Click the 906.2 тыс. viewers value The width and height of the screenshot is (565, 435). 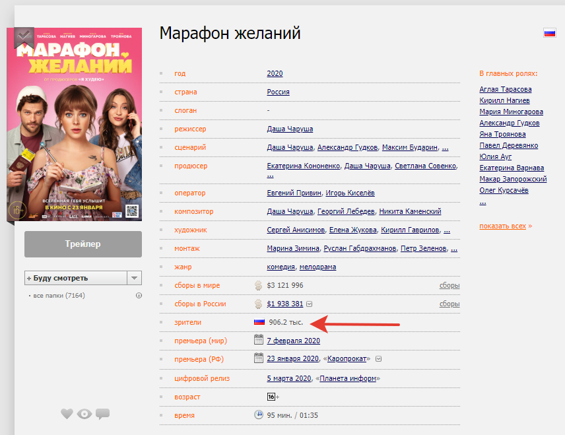point(286,322)
